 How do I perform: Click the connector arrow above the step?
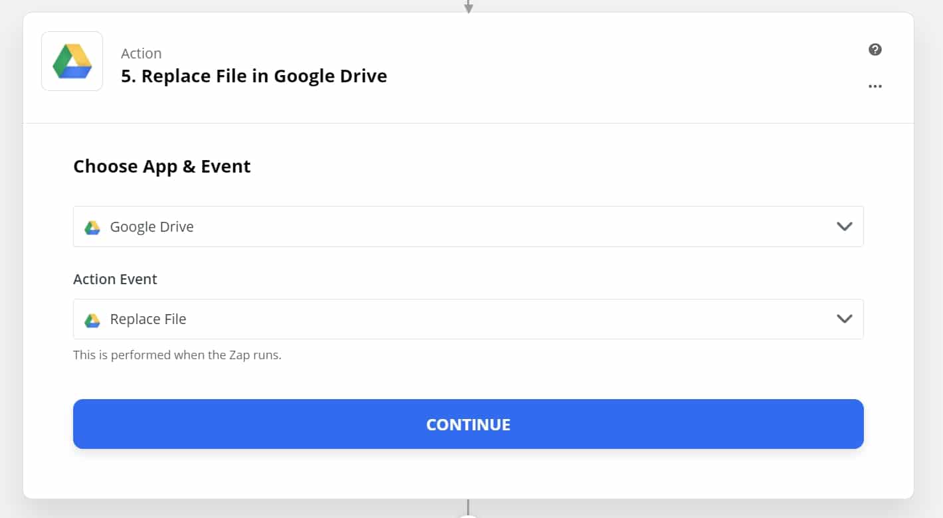[469, 7]
